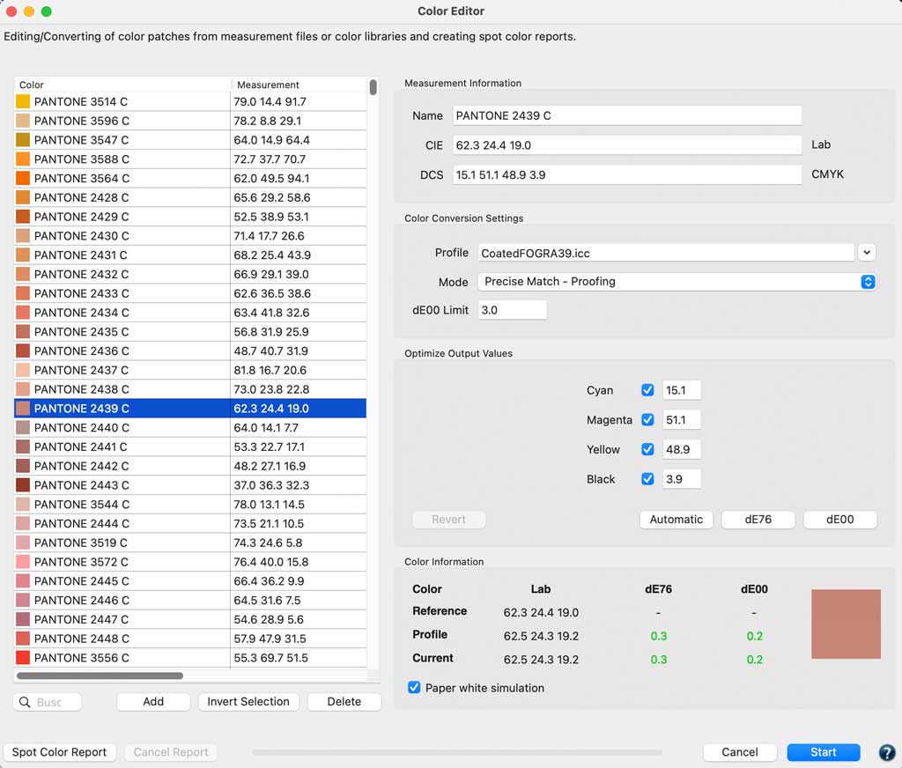Screen dimensions: 902x768
Task: Uncheck the Yellow checkbox
Action: pyautogui.click(x=647, y=449)
